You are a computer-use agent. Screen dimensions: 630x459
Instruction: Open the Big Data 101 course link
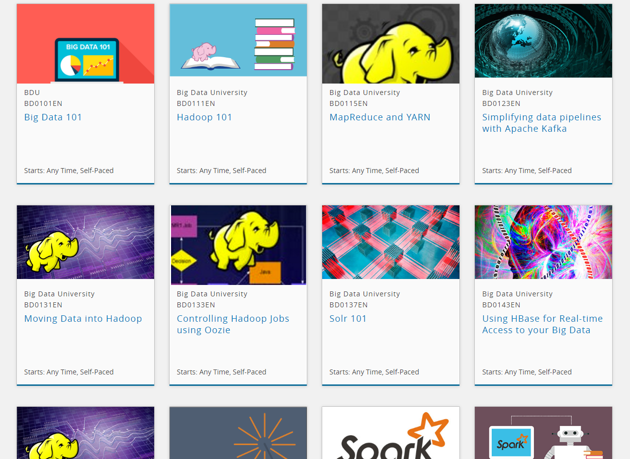[53, 117]
